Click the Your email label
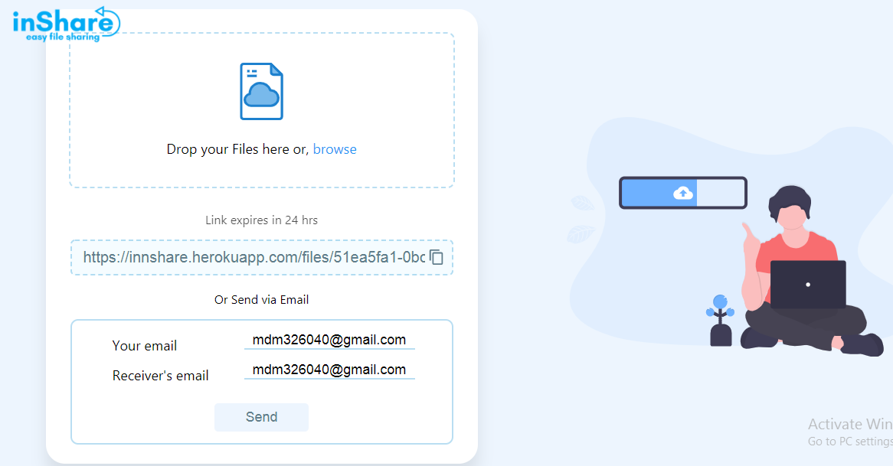 pos(145,345)
